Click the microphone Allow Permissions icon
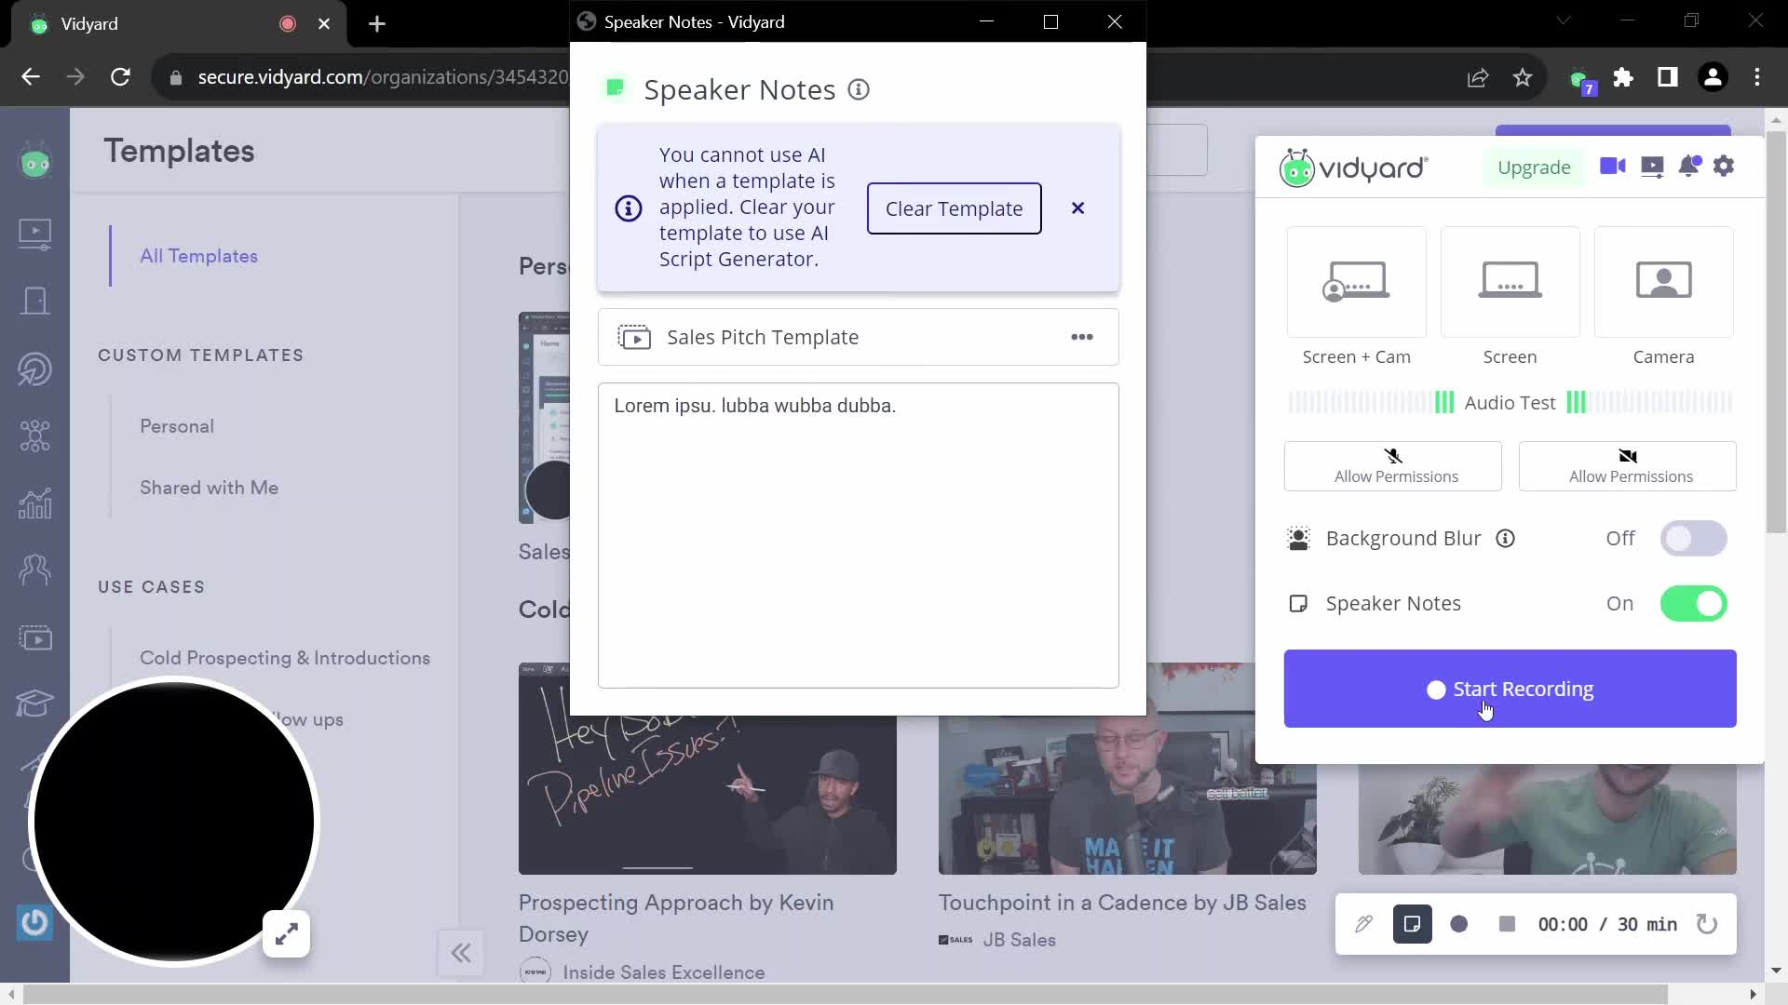This screenshot has height=1005, width=1788. point(1394,465)
